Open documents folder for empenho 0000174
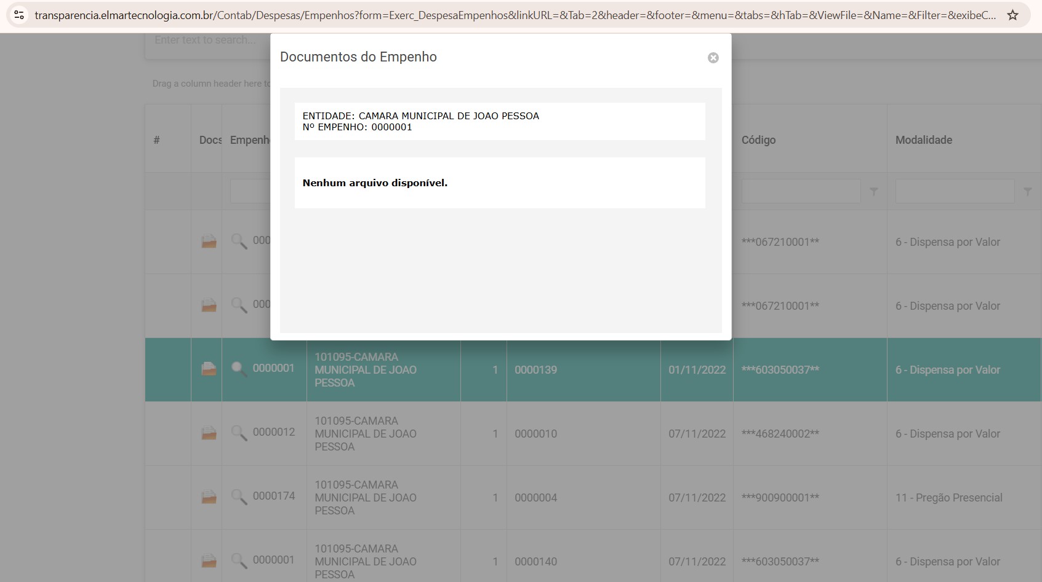1042x582 pixels. click(x=209, y=497)
